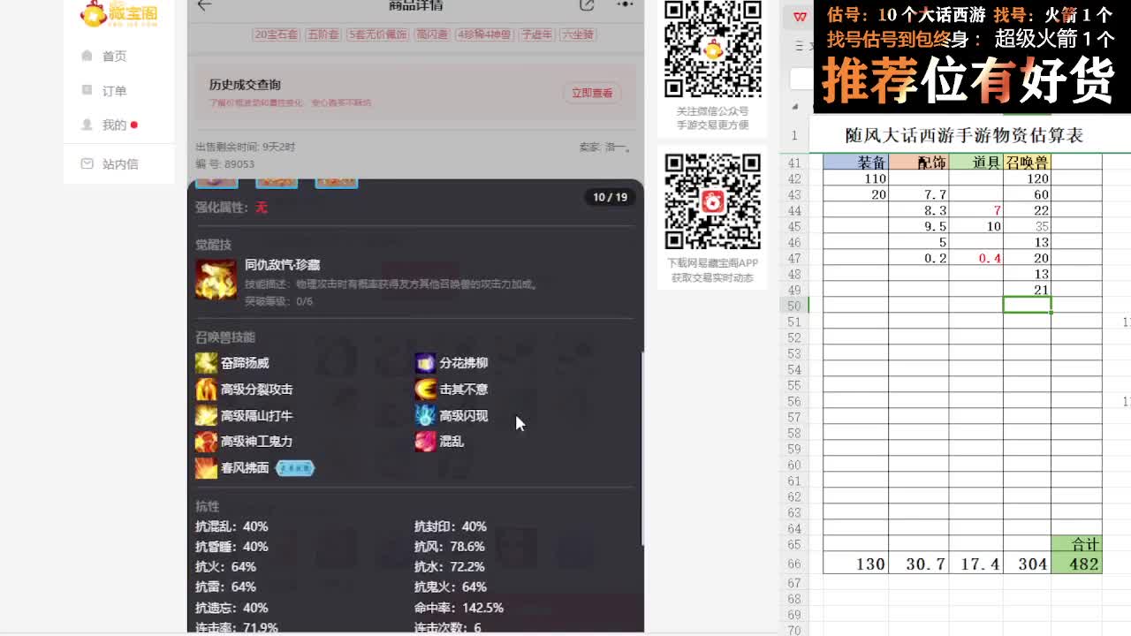Viewport: 1131px width, 636px height.
Task: Click the 20宝石套 tag link
Action: point(276,34)
